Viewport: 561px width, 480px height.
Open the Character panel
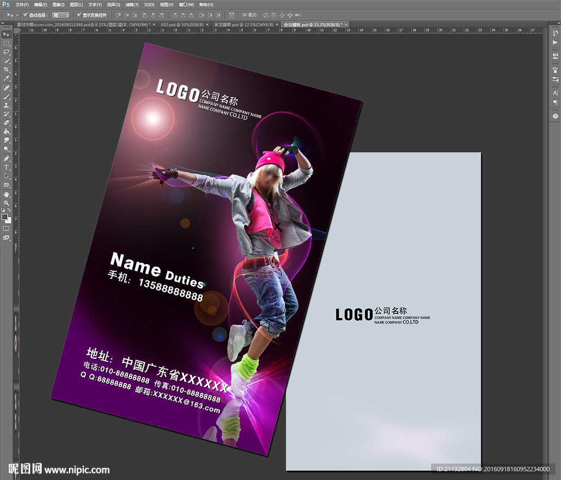[555, 93]
